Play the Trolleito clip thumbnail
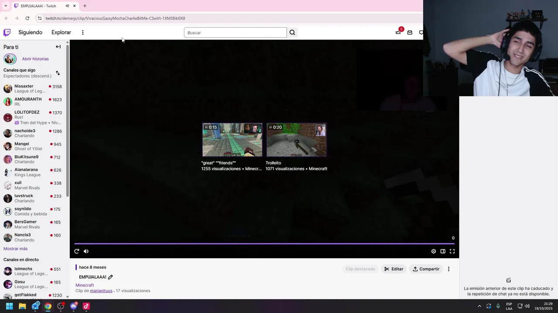Screen dimensions: 558x313 296,140
